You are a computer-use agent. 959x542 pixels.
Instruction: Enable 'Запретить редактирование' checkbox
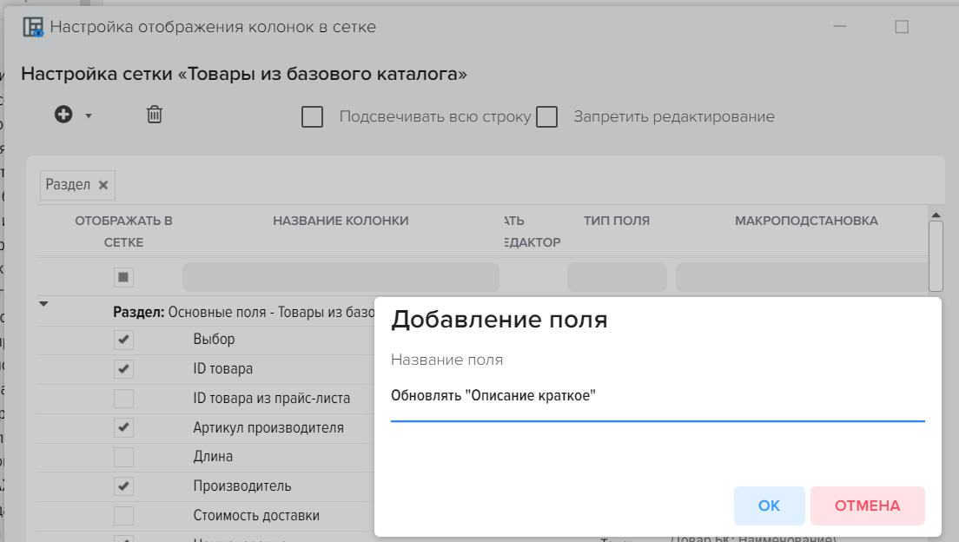point(546,117)
